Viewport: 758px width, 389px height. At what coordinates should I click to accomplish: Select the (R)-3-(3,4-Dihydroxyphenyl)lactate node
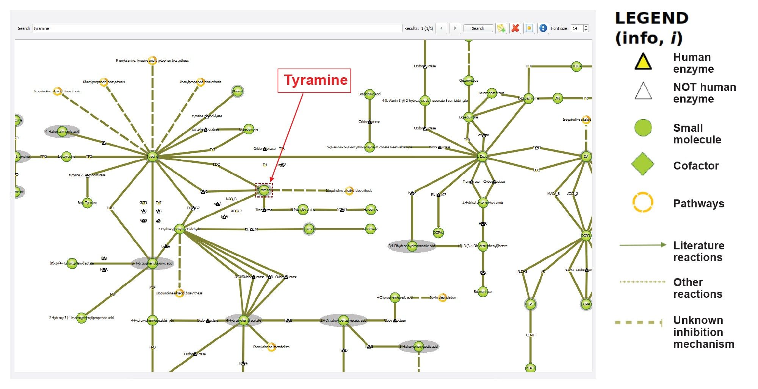(483, 246)
